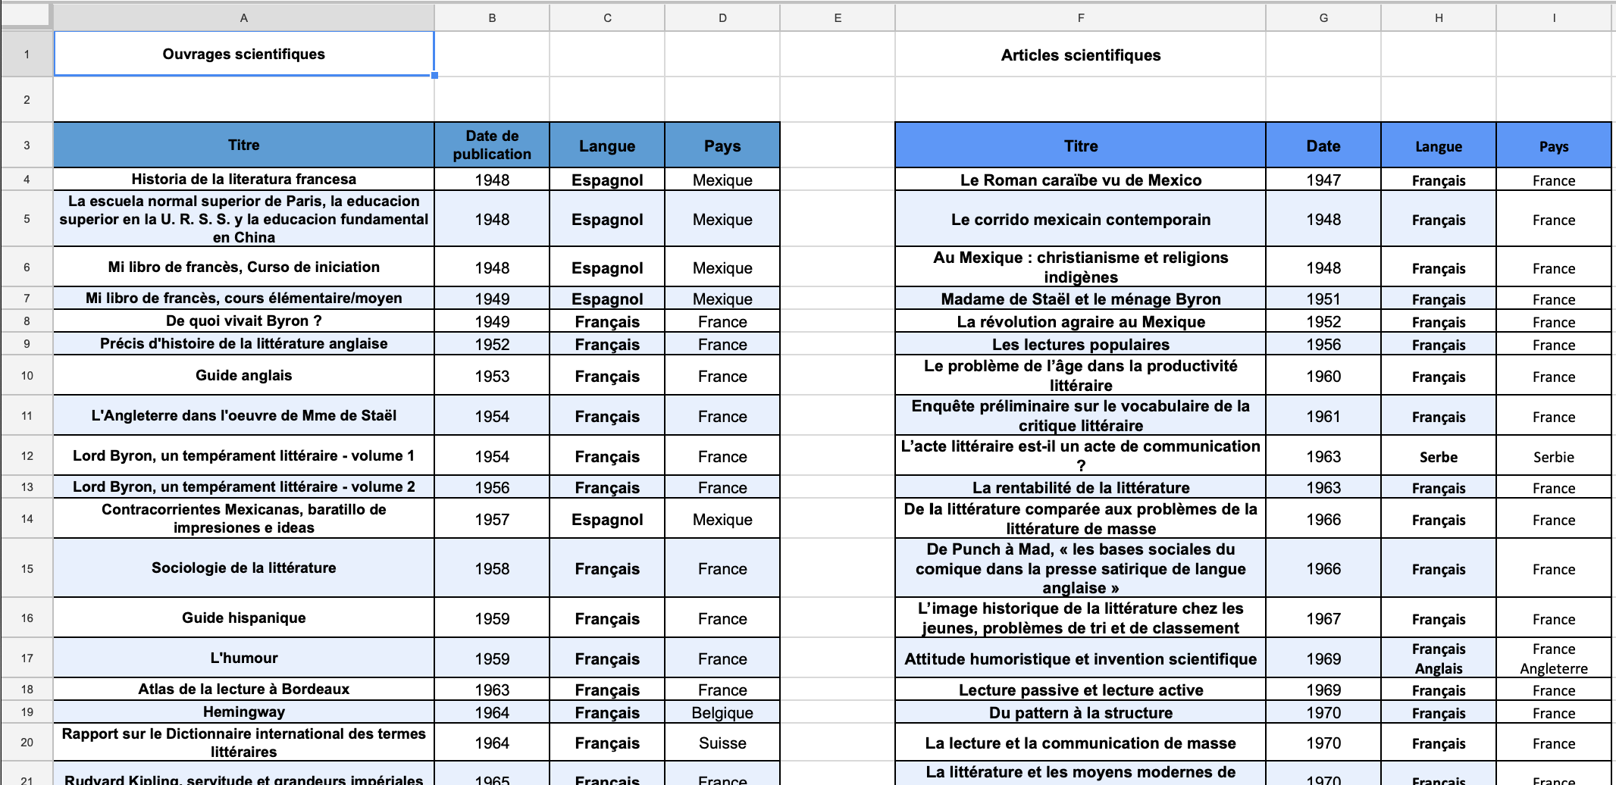Select 'La escuela normal superior de Paris' cell
The width and height of the screenshot is (1616, 785).
click(x=243, y=219)
